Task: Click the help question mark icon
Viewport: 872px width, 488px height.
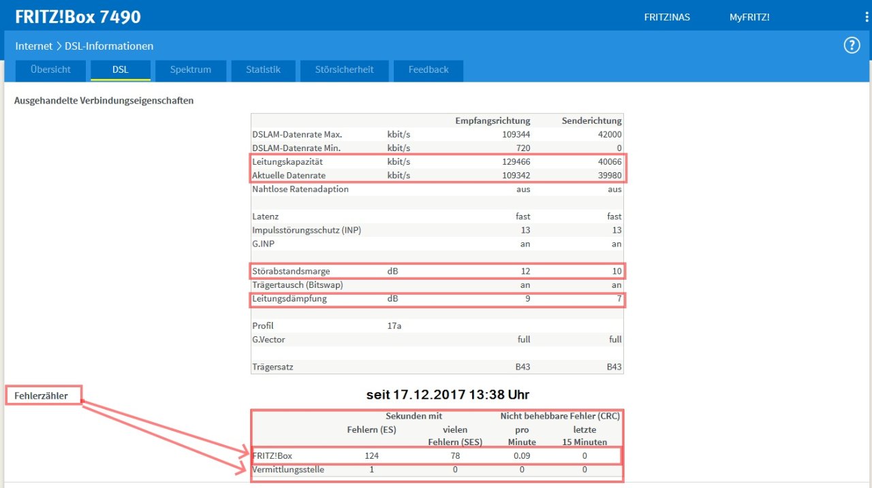Action: pyautogui.click(x=852, y=46)
